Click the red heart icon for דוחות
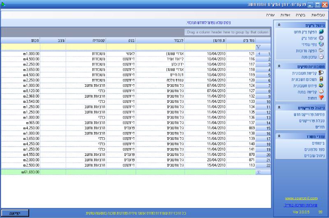Screen dimensions: 329x218 pyautogui.click(x=321, y=98)
